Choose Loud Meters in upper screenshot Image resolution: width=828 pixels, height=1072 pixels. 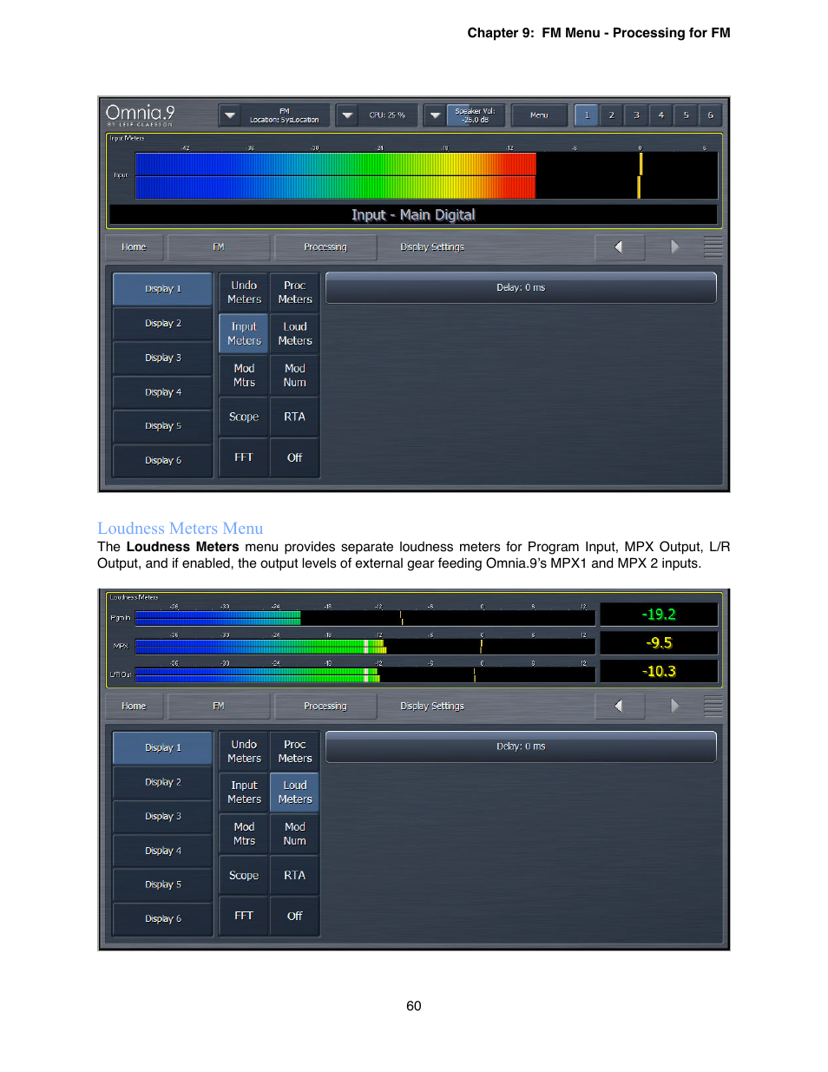coord(295,334)
